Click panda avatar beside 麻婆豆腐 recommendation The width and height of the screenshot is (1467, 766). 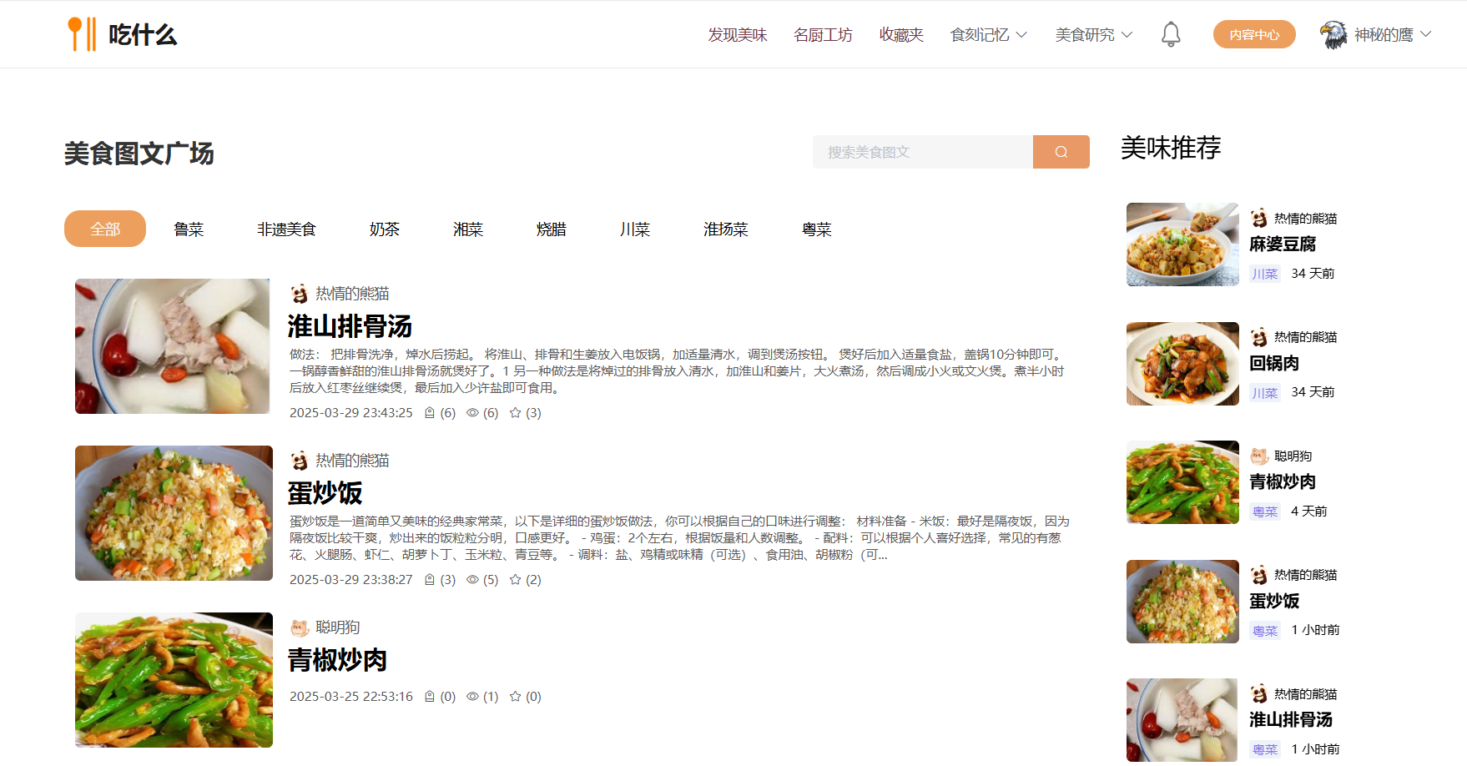1259,219
